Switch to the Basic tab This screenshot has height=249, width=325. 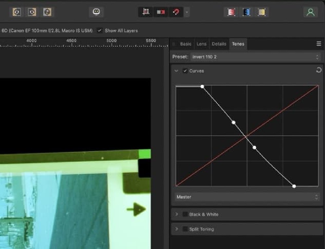(x=186, y=44)
